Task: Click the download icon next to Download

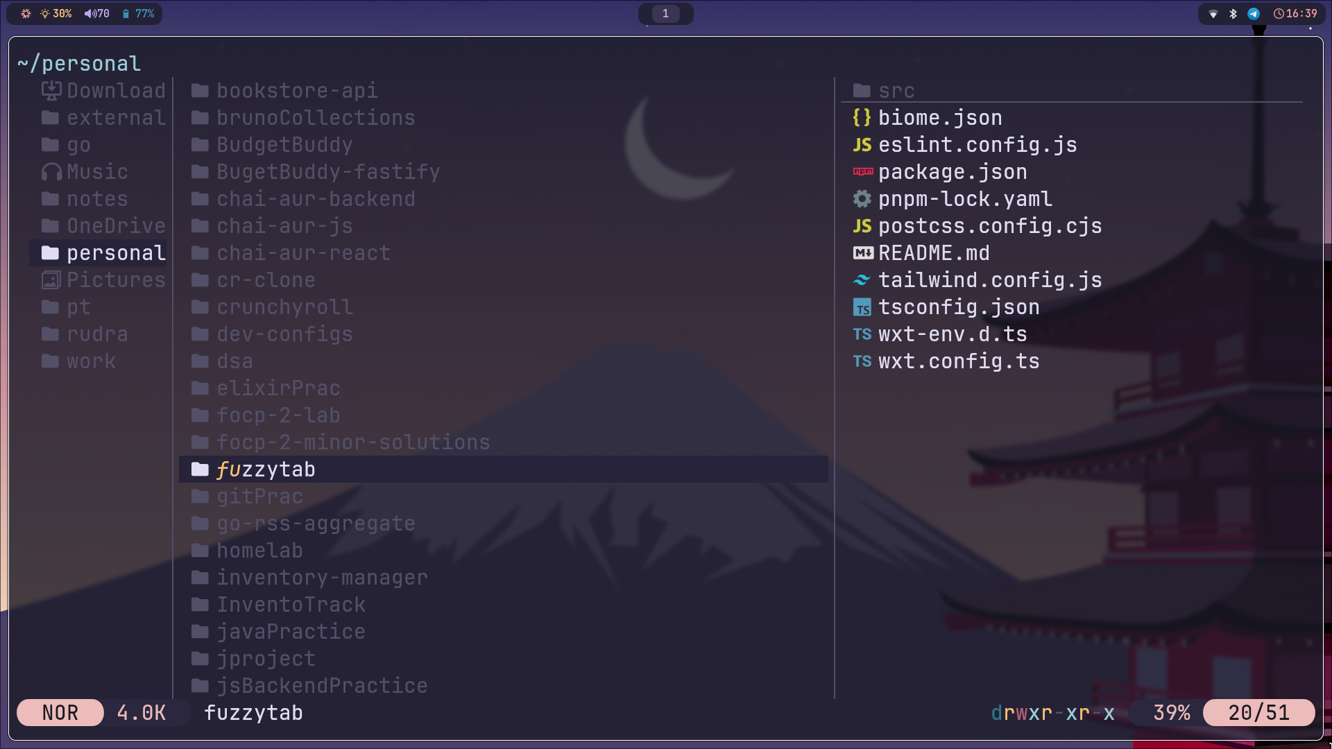Action: point(51,91)
